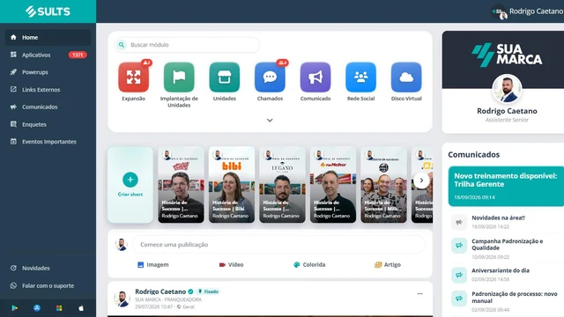Click the SULTS logo

point(48,11)
